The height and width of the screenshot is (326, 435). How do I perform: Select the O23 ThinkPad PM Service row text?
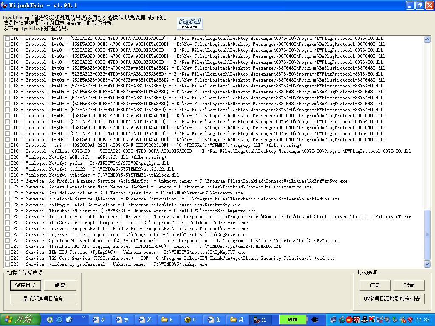click(133, 211)
